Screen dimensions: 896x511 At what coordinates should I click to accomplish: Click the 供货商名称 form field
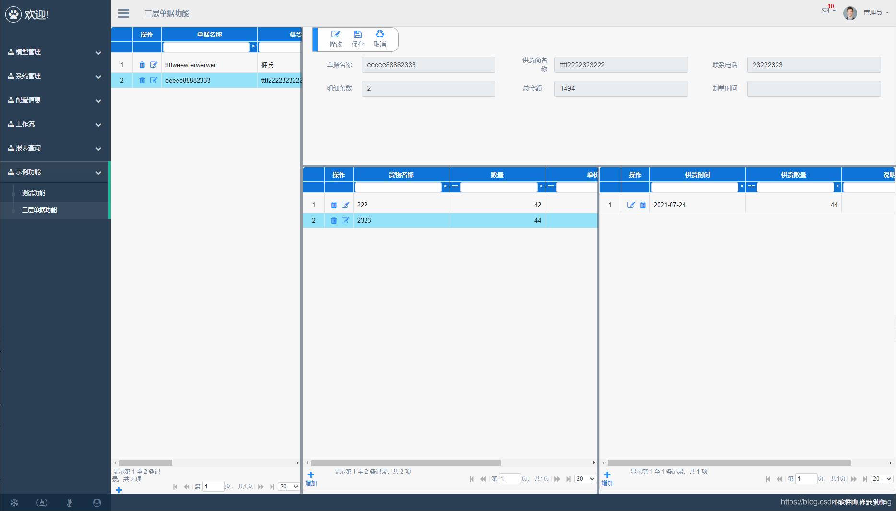(x=621, y=65)
